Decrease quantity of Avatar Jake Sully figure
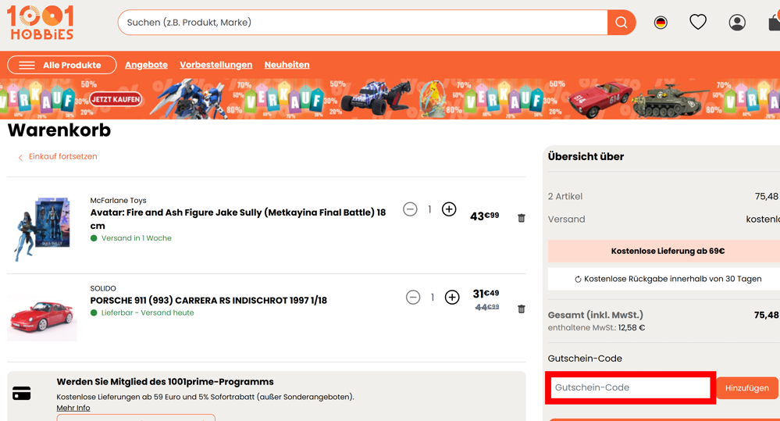 click(x=410, y=209)
